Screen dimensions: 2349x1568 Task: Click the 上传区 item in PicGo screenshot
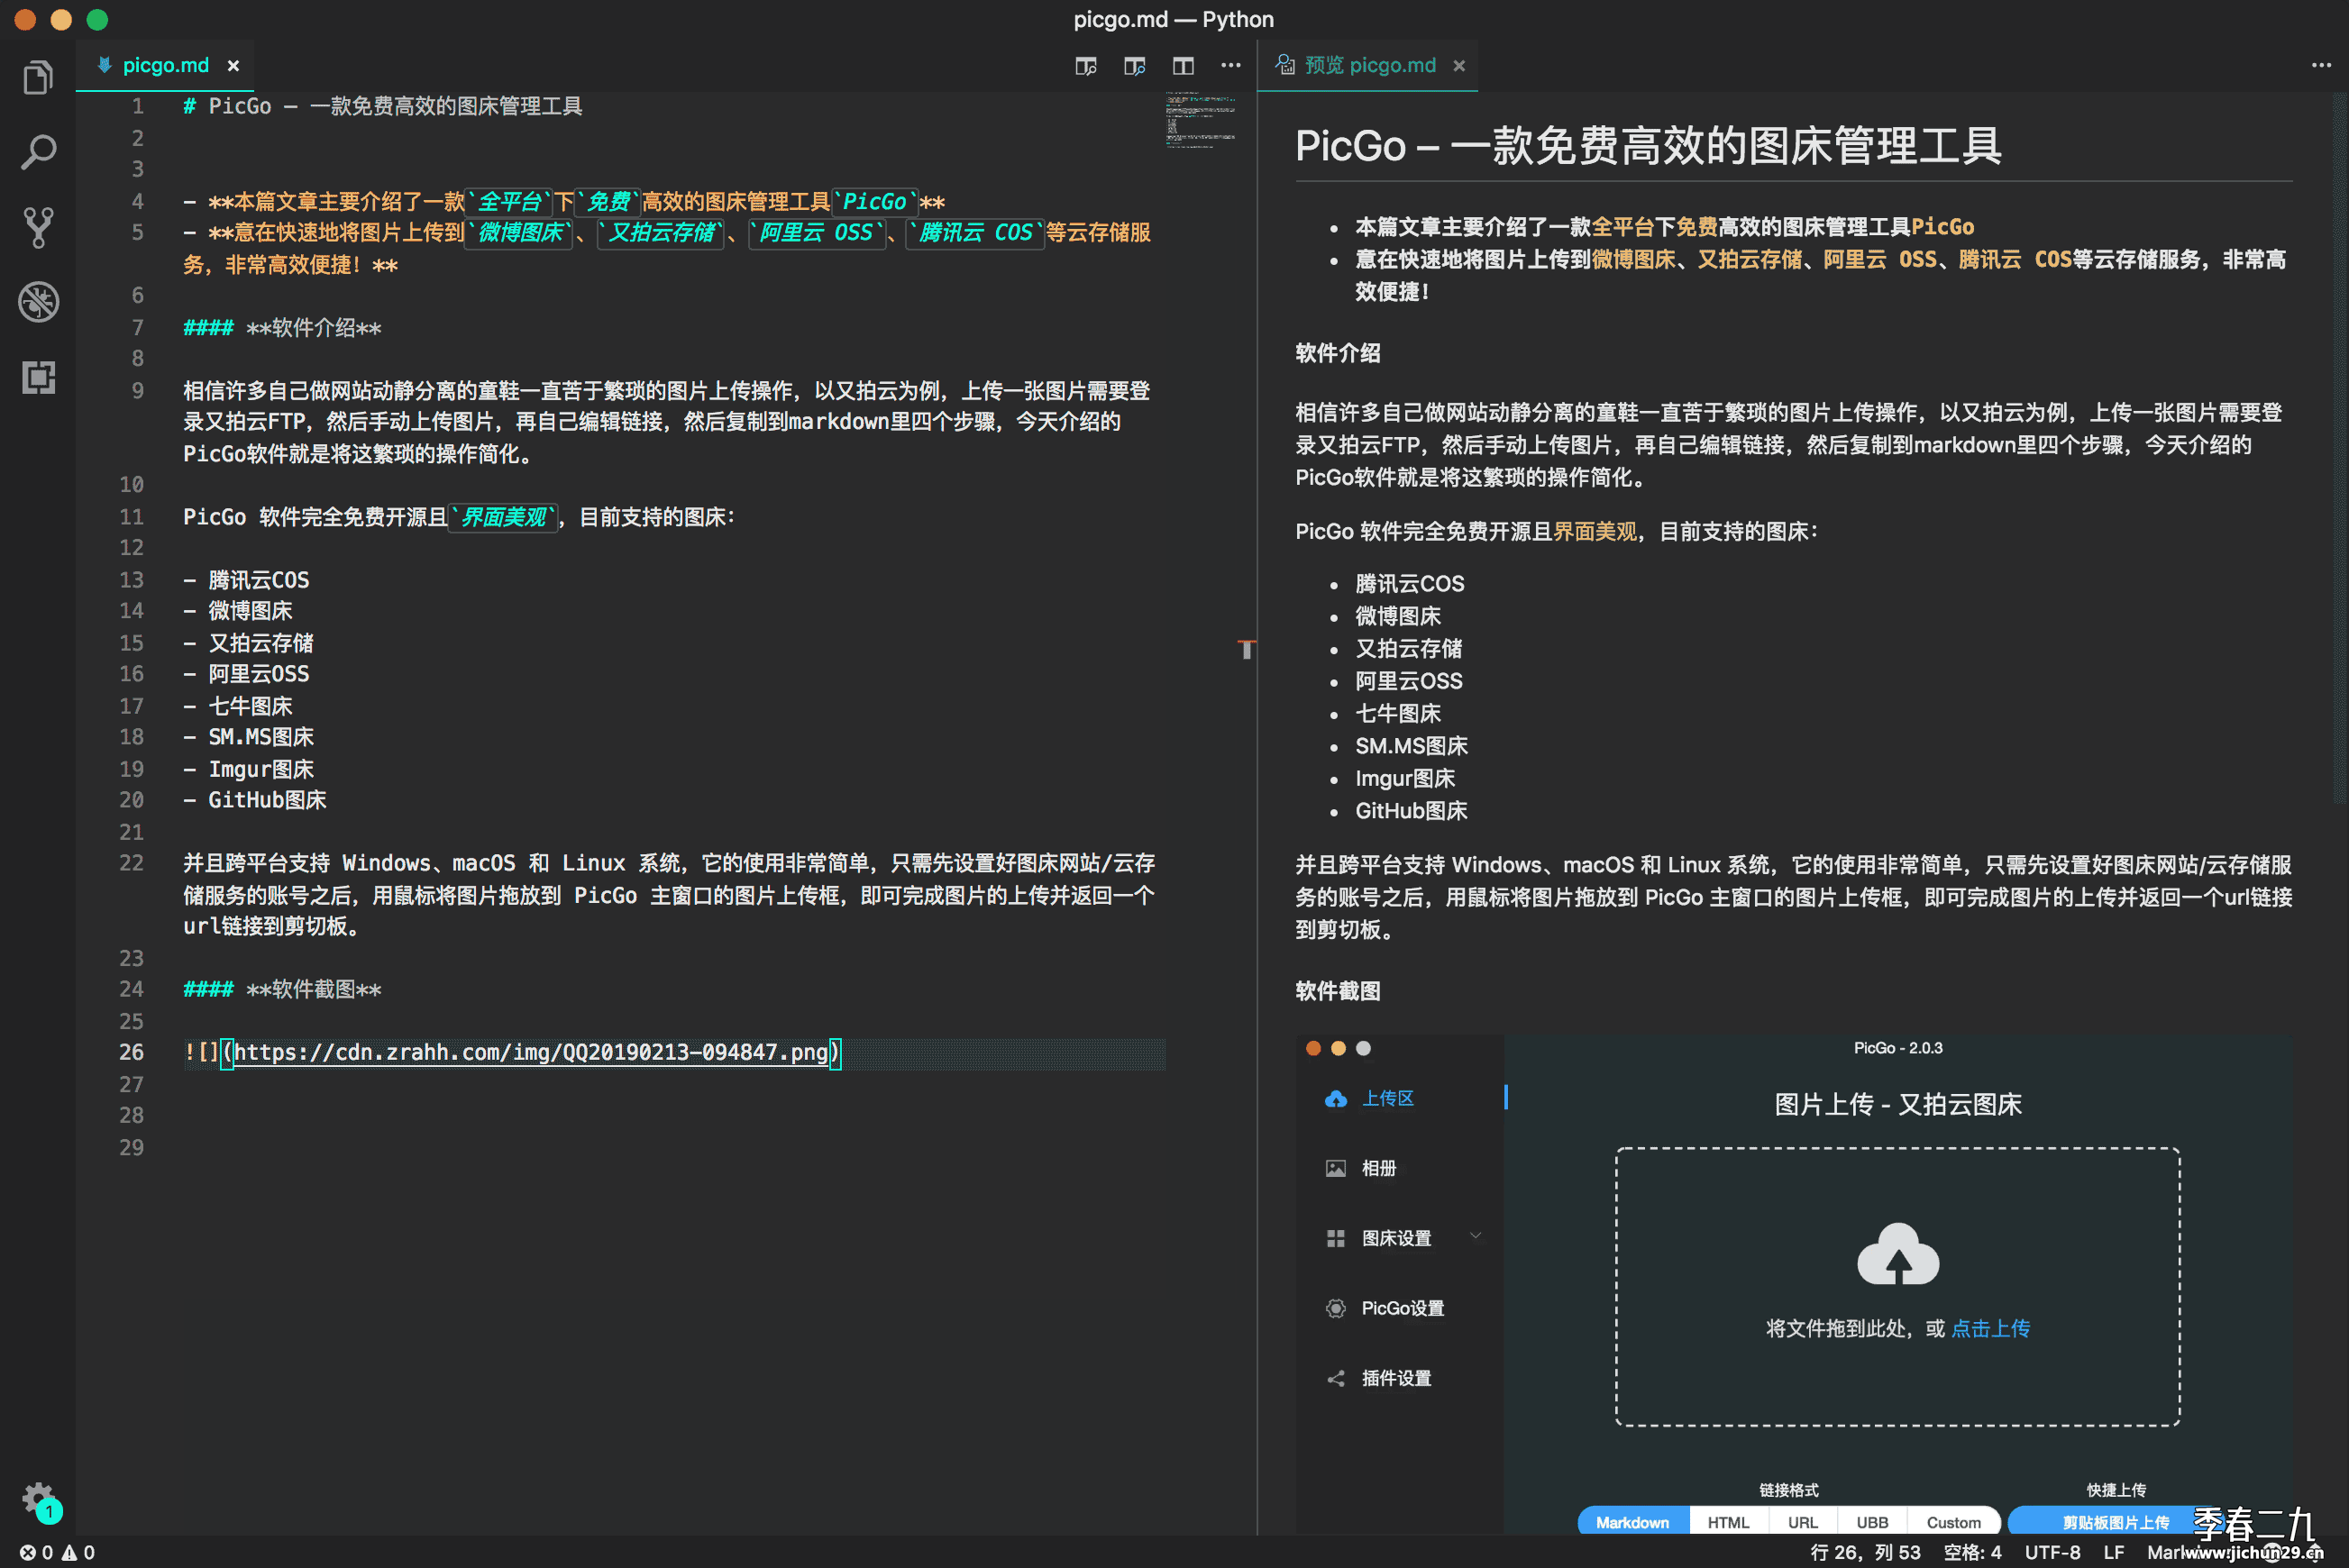pos(1387,1098)
